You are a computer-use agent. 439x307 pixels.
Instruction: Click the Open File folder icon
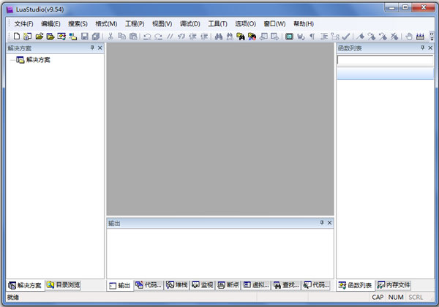coord(40,37)
